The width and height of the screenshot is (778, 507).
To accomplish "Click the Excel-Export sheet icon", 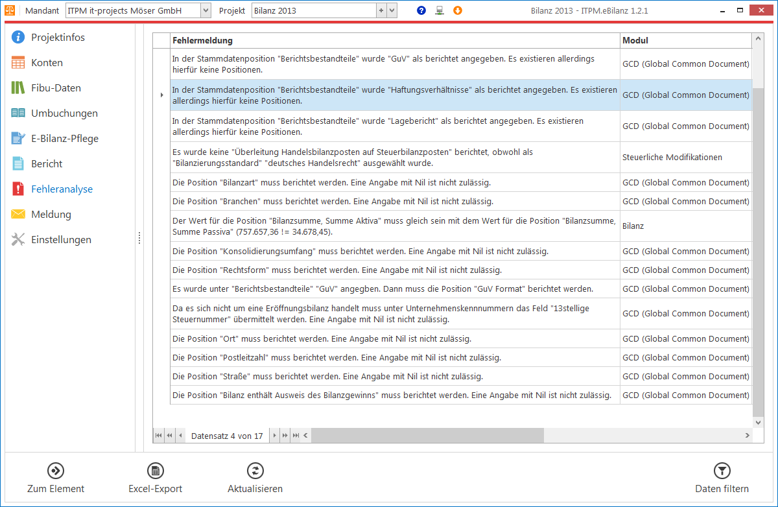I will coord(155,471).
